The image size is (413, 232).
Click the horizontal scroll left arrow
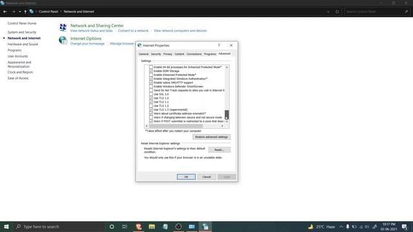(146, 126)
